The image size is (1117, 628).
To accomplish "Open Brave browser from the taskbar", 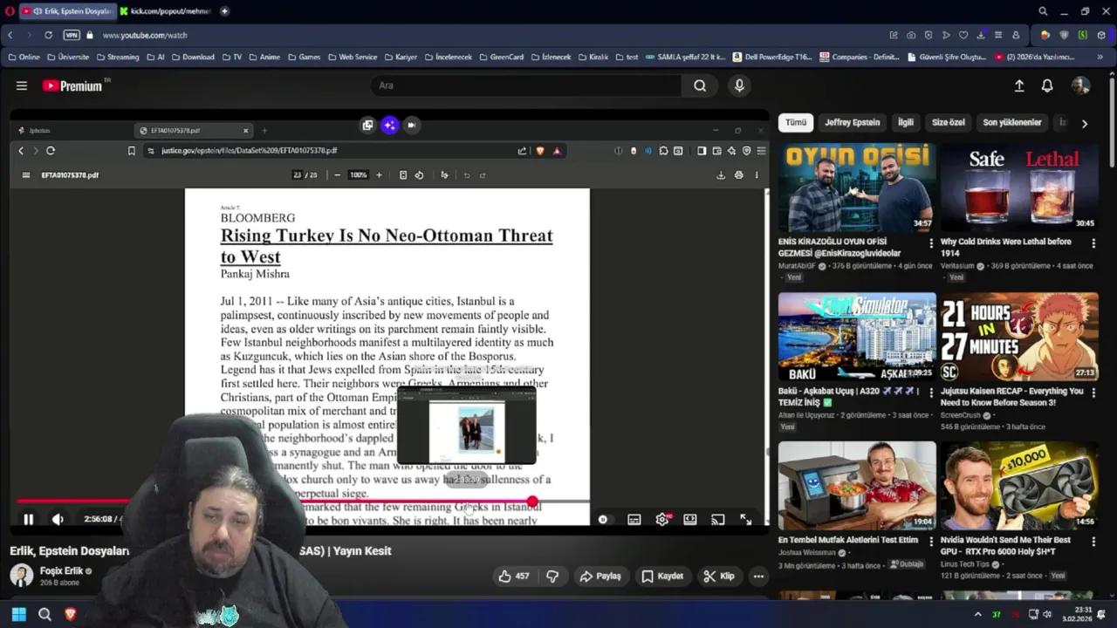I will coord(71,614).
